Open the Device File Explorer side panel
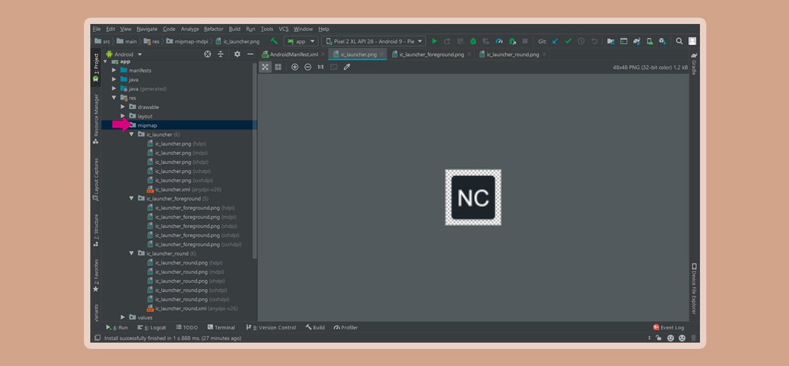Viewport: 789px width, 366px height. (694, 289)
